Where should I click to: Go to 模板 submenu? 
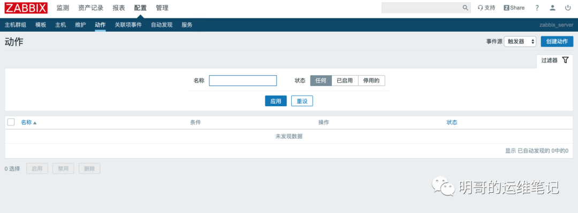coord(41,25)
